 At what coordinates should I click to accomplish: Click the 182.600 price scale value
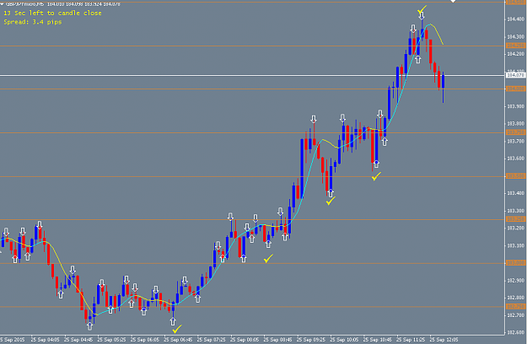click(x=515, y=332)
